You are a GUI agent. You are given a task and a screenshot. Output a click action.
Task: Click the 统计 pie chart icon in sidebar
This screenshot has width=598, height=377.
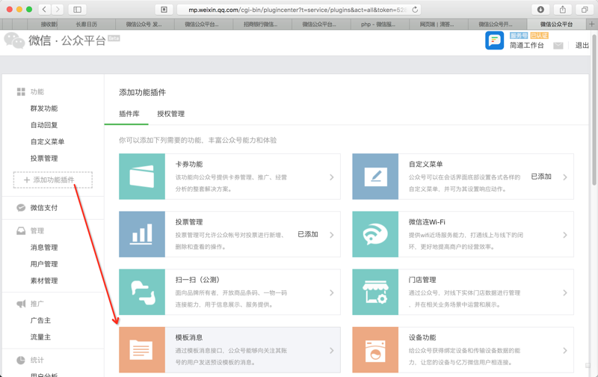[21, 361]
